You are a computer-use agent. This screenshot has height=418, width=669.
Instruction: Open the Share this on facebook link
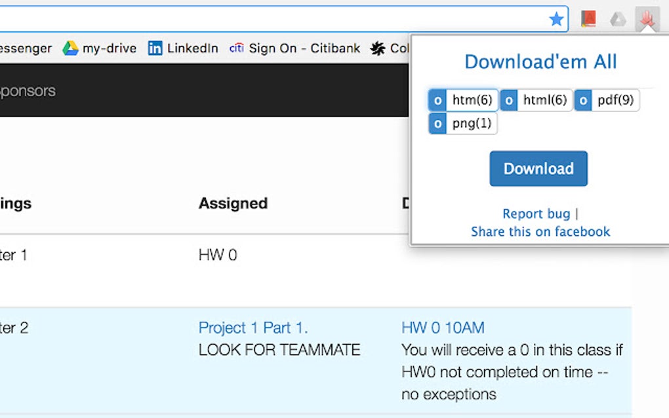pyautogui.click(x=540, y=231)
